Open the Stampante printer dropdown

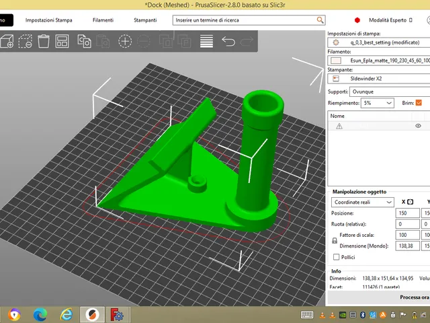[x=379, y=79]
